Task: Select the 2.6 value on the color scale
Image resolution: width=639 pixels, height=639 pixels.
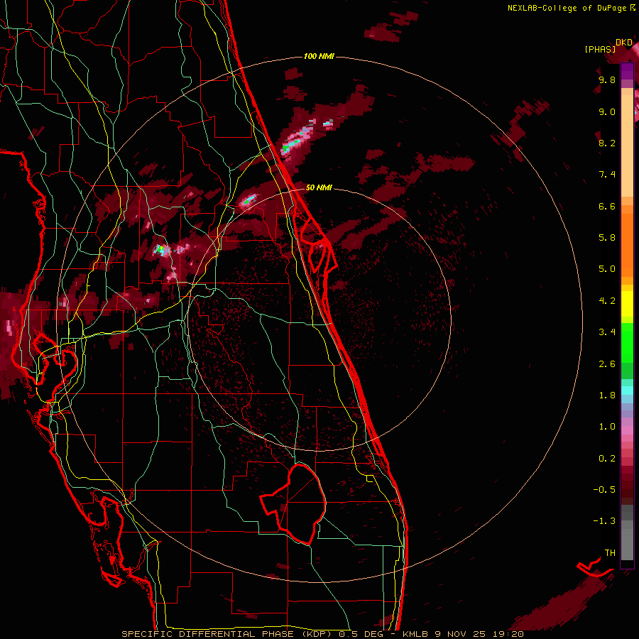Action: tap(607, 364)
